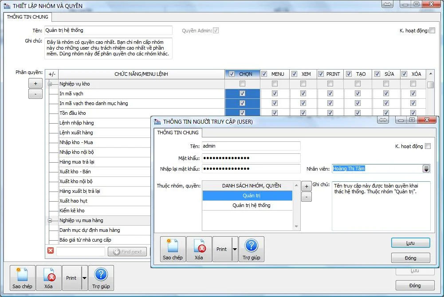Click Xóa icon in main window
This screenshot has width=444, height=297.
[x=48, y=278]
